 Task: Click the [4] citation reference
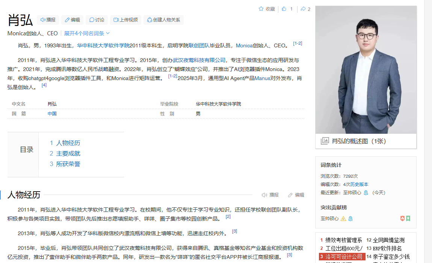tap(44, 85)
